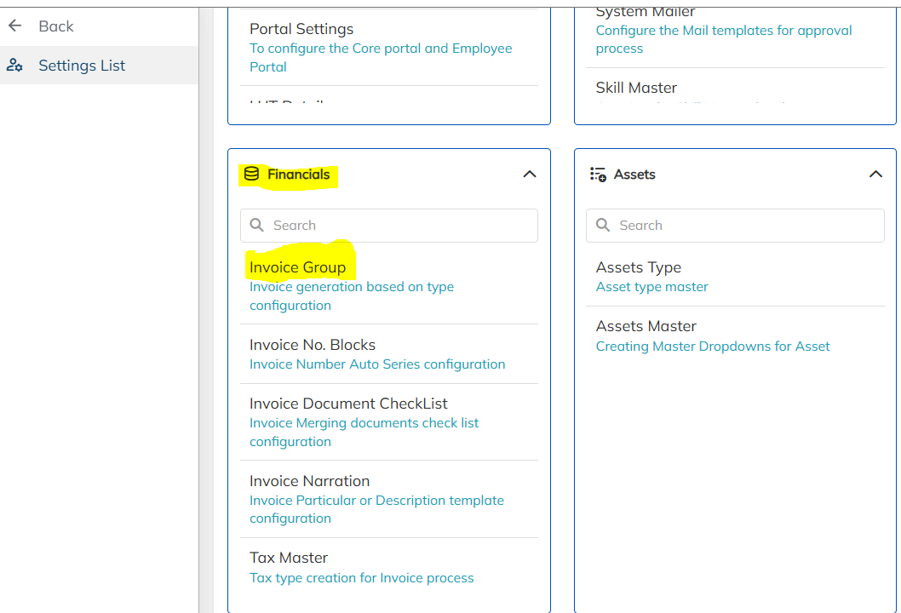Image resolution: width=901 pixels, height=613 pixels.
Task: Open Assets Type master
Action: click(x=639, y=267)
